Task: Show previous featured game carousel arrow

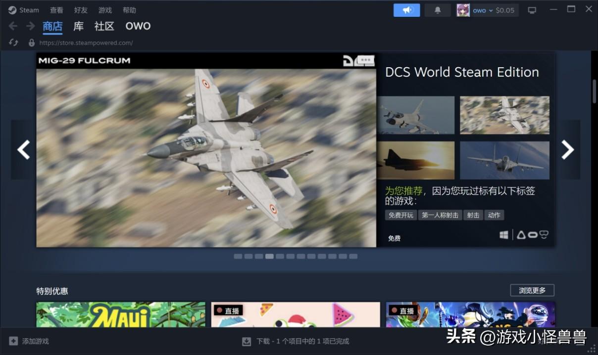Action: pos(23,149)
